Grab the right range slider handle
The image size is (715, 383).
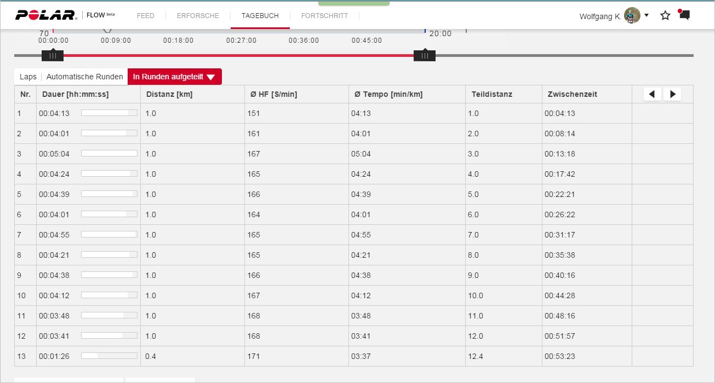(x=425, y=56)
